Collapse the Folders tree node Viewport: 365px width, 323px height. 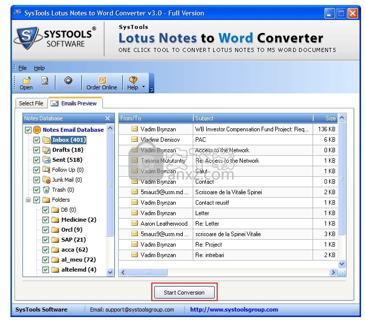point(28,200)
